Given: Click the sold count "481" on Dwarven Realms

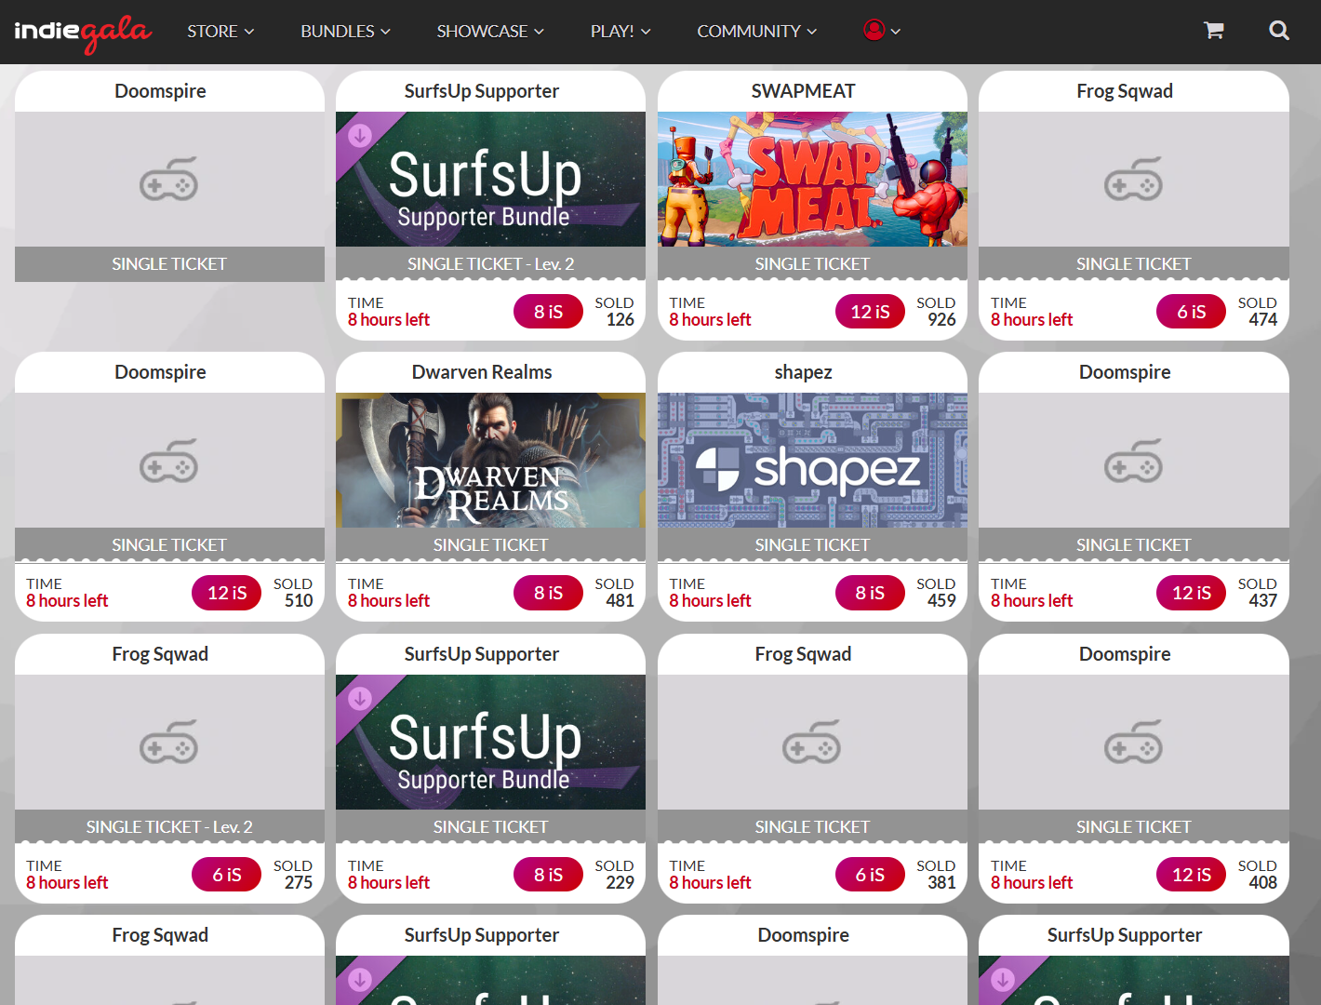Looking at the screenshot, I should click(x=620, y=601).
